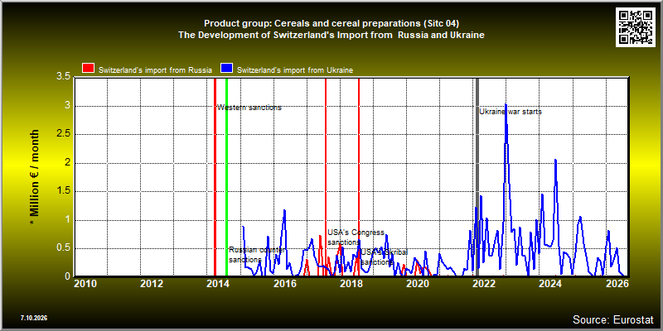Click the x-axis label 2012
The width and height of the screenshot is (663, 331).
click(152, 284)
